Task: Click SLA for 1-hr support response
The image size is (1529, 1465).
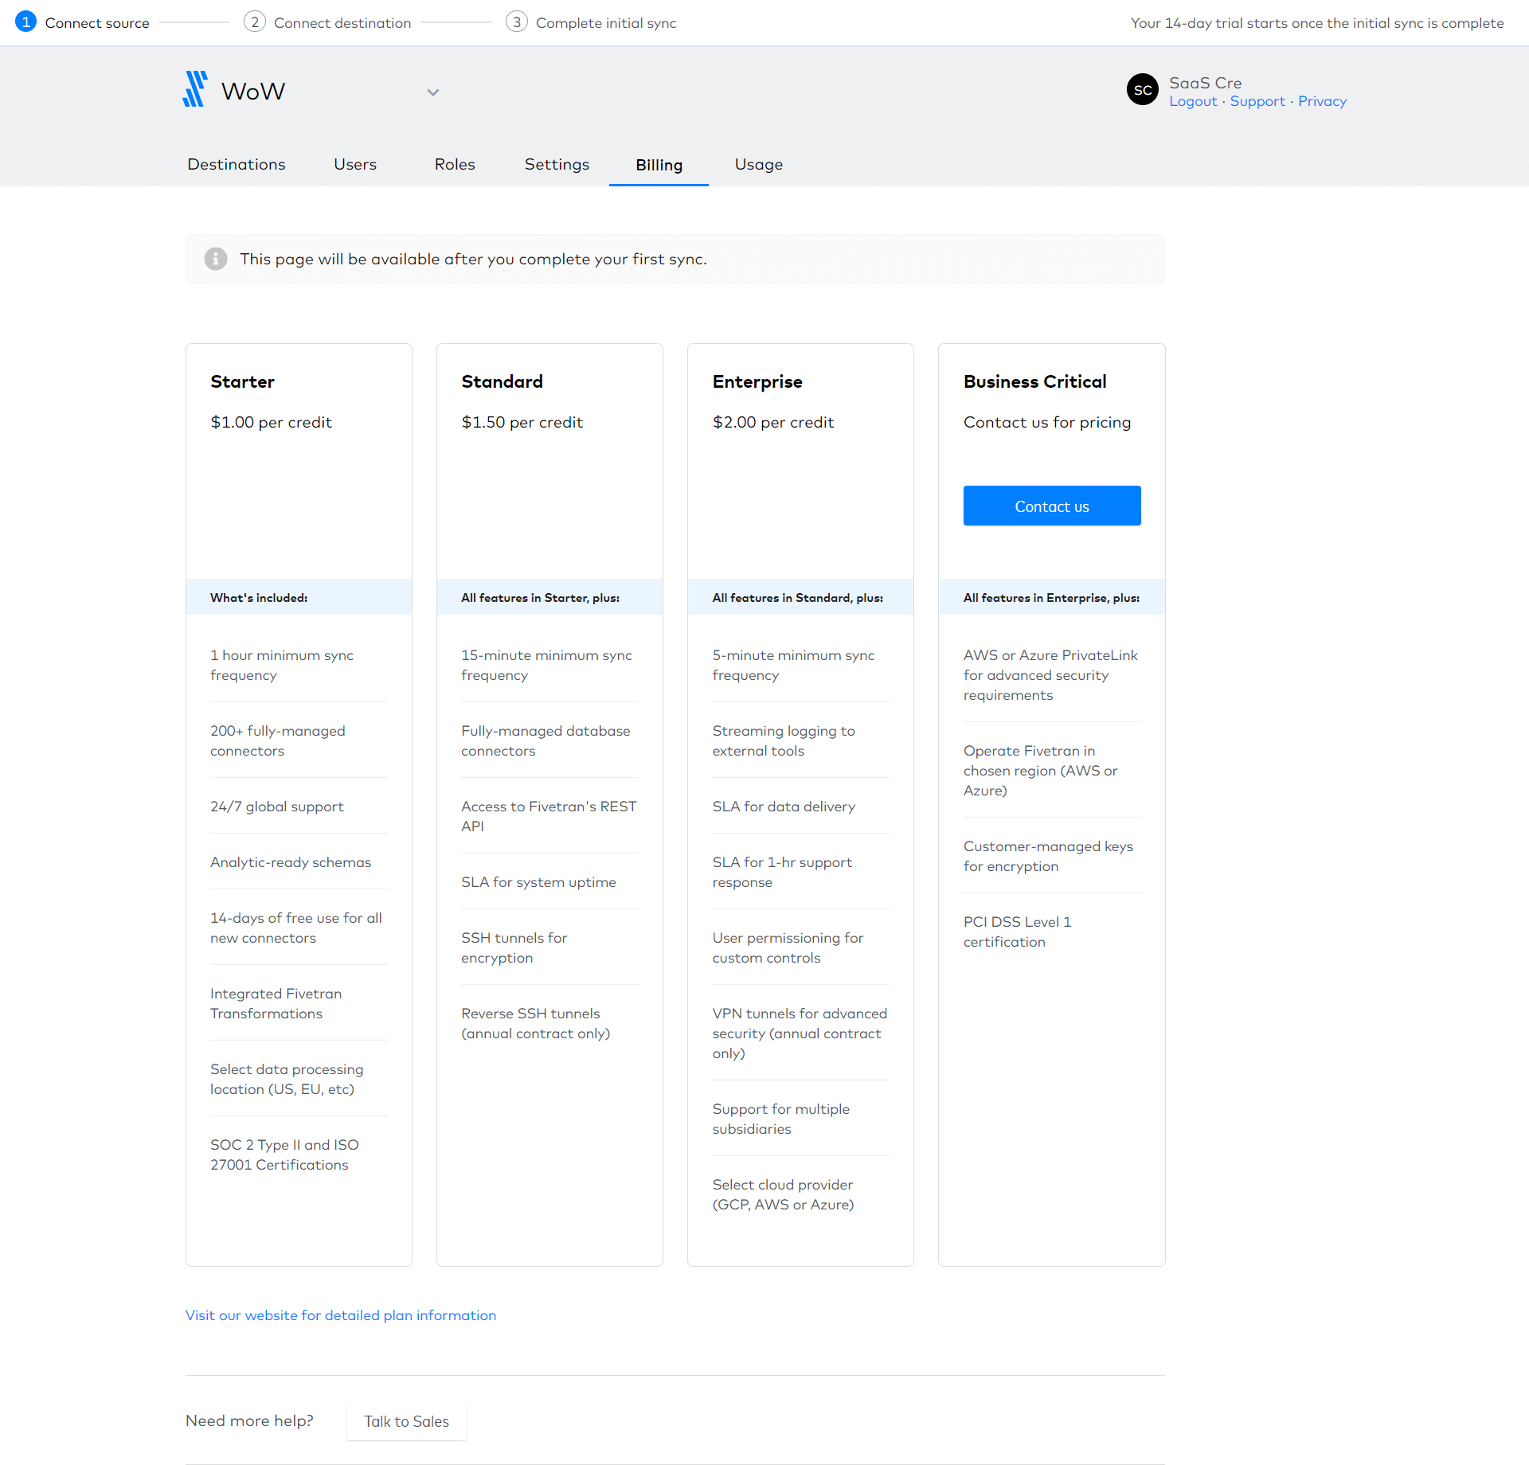Action: [x=782, y=872]
